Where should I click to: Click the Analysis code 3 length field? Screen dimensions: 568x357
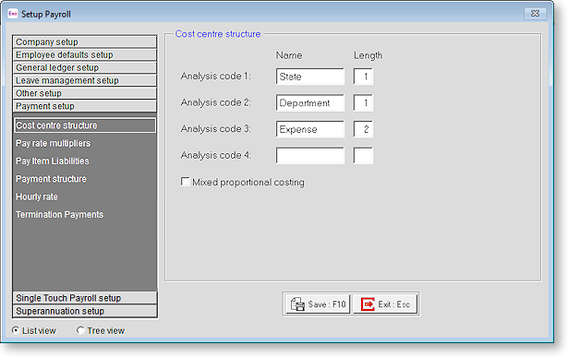[363, 129]
